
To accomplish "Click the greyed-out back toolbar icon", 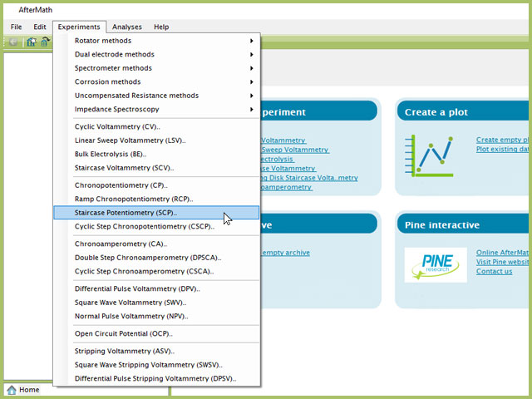I will (x=13, y=42).
